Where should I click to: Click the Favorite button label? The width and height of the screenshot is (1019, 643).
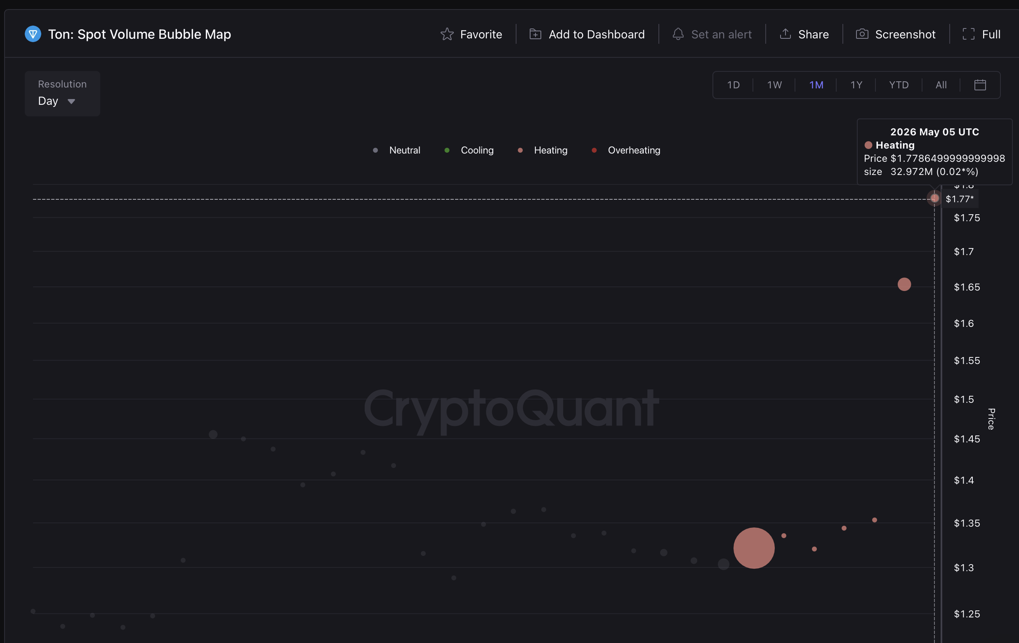[481, 34]
